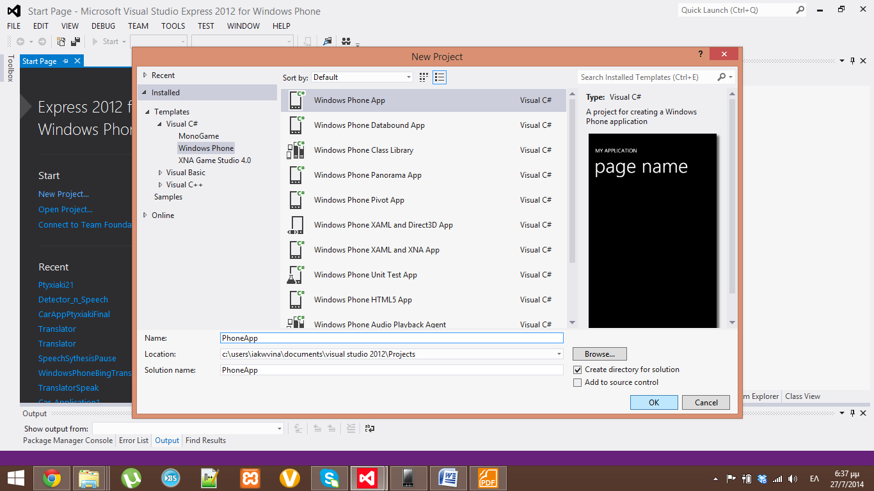Open Skype from the taskbar

[330, 478]
